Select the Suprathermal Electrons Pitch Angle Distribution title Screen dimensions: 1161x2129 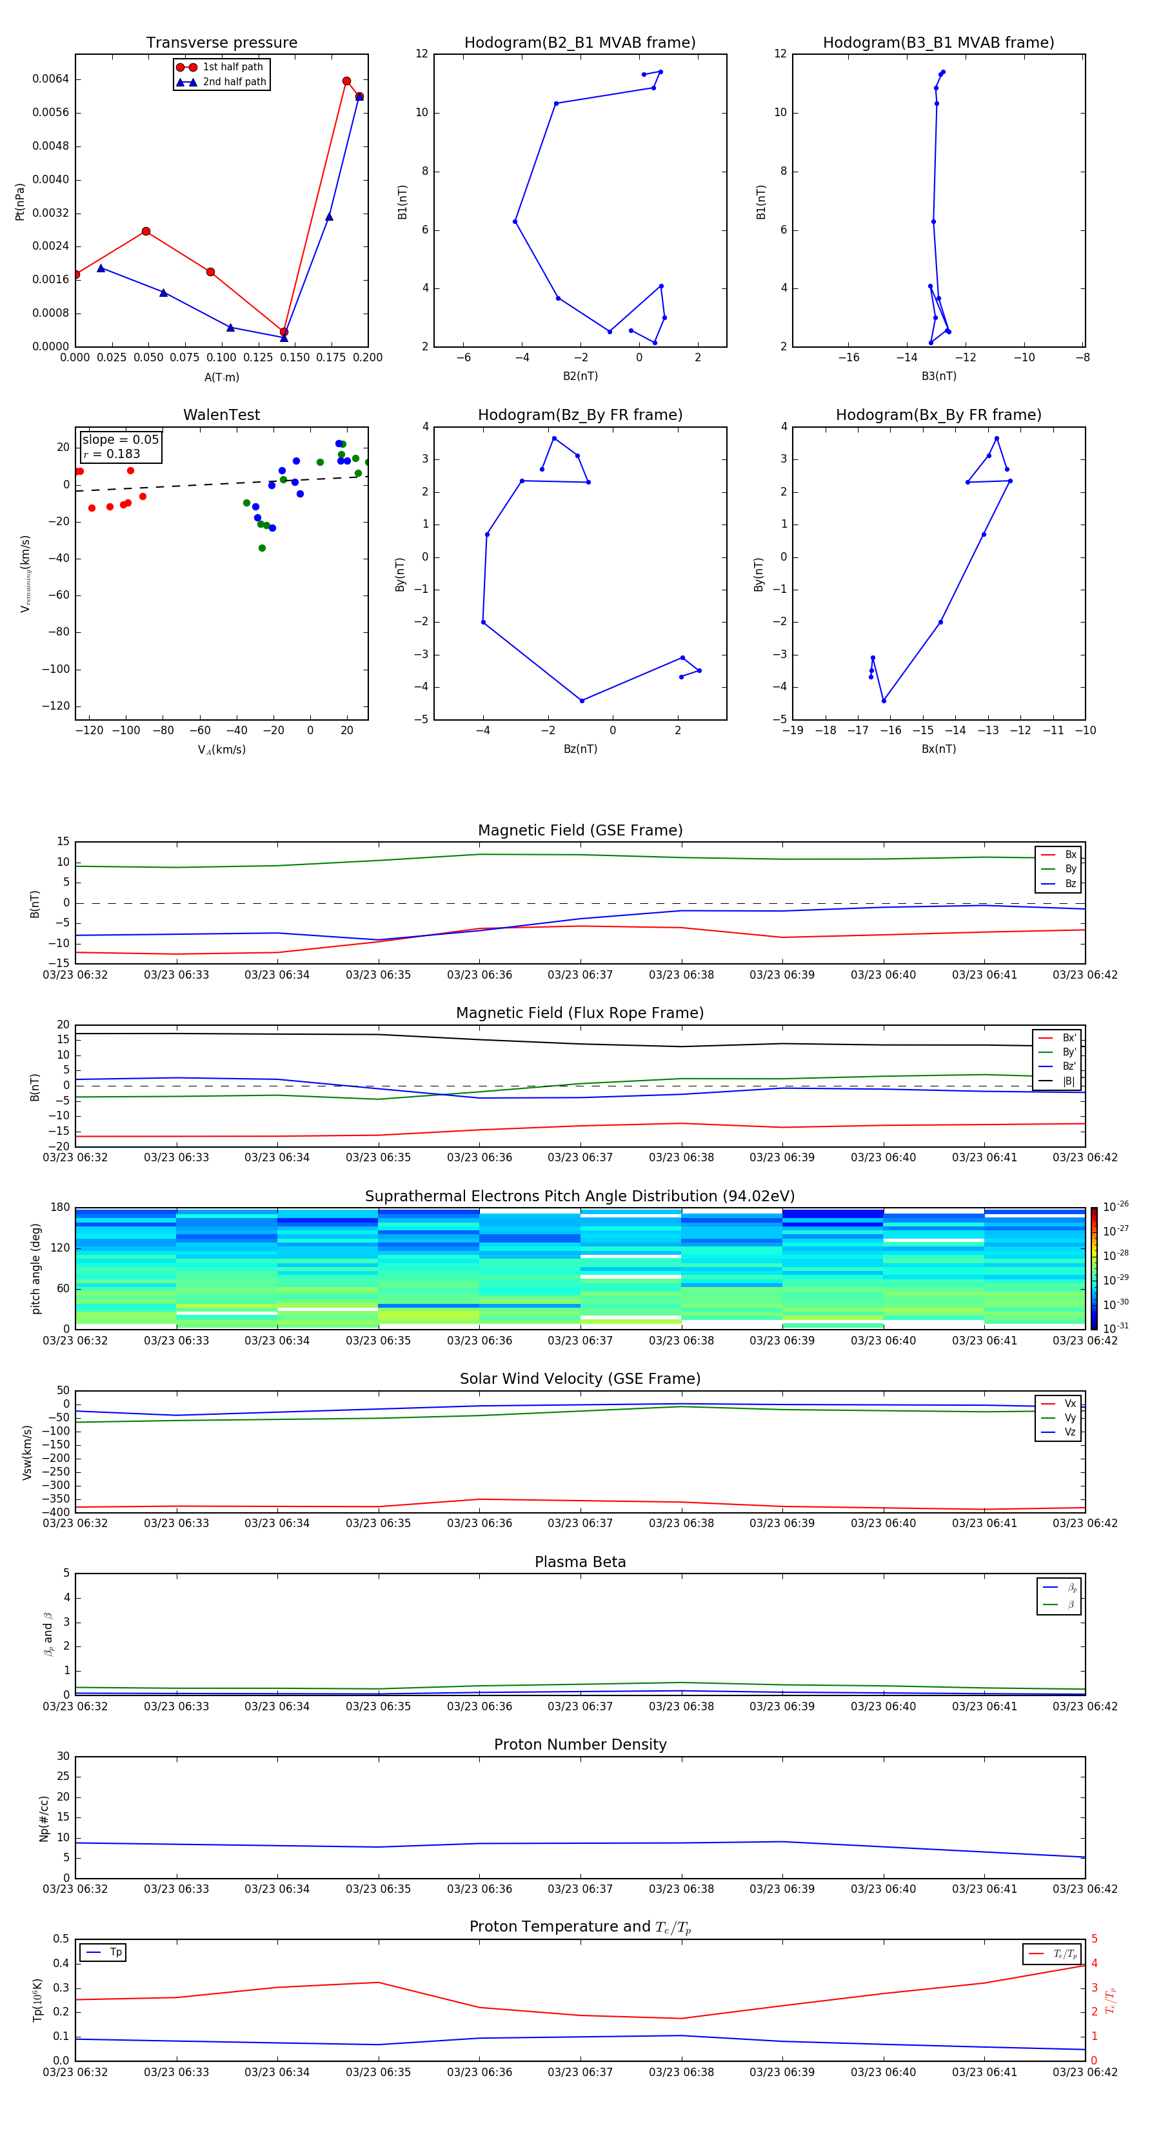tap(580, 1197)
